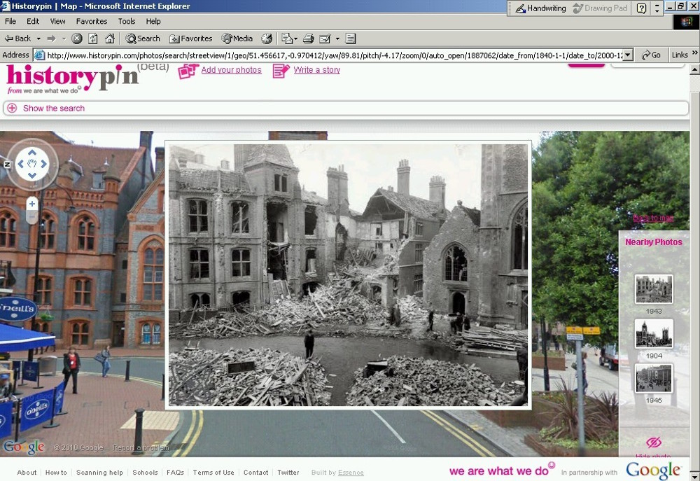Open Favorites from the IE toolbar
The height and width of the screenshot is (481, 700).
tap(190, 39)
